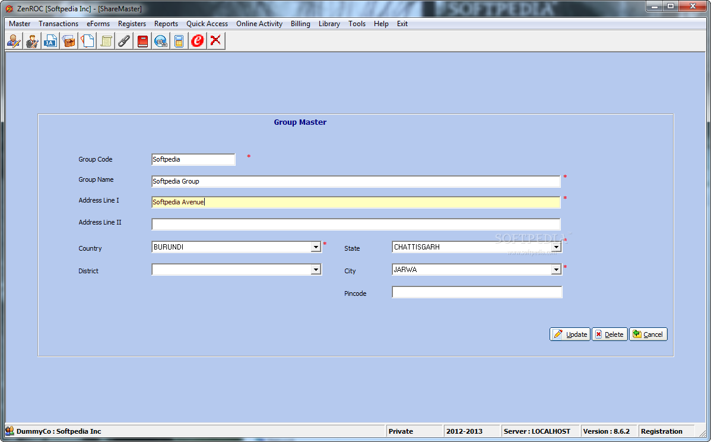Expand the empty District dropdown
711x442 pixels.
click(316, 270)
